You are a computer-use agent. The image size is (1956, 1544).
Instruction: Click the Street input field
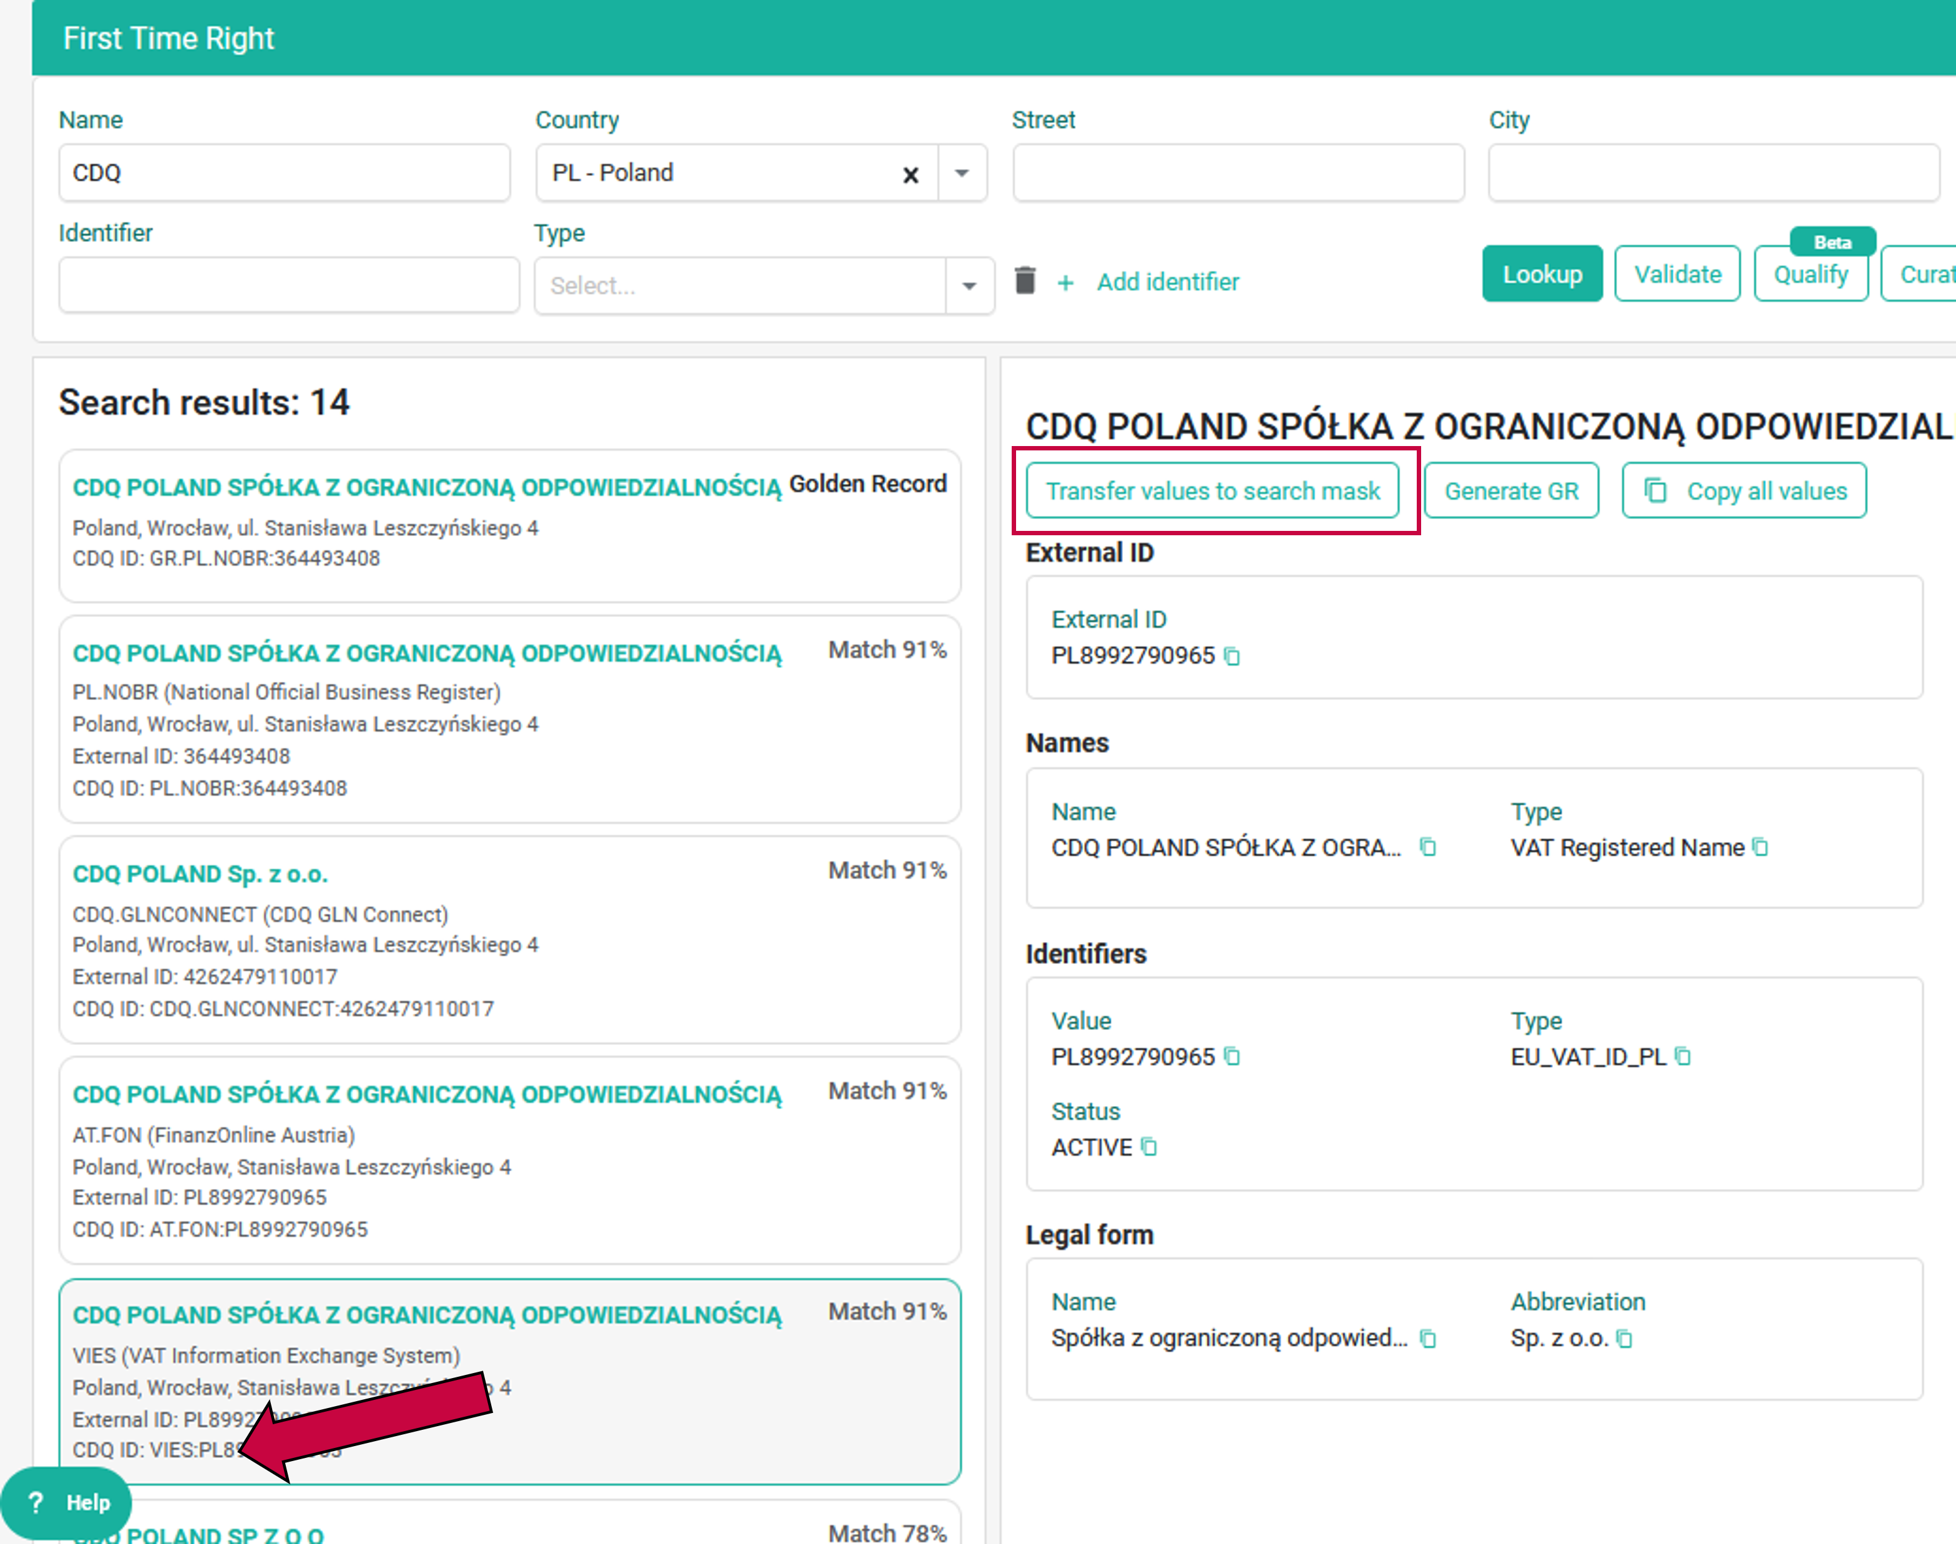[1238, 173]
